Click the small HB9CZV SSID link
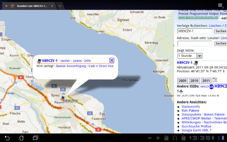 (205, 87)
